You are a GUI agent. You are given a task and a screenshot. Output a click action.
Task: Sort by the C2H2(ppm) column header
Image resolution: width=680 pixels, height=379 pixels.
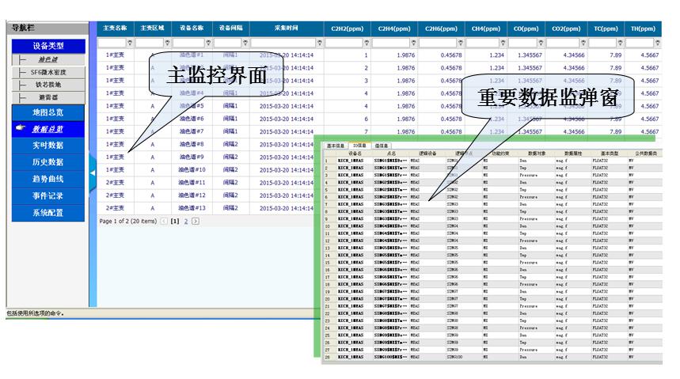pyautogui.click(x=347, y=28)
